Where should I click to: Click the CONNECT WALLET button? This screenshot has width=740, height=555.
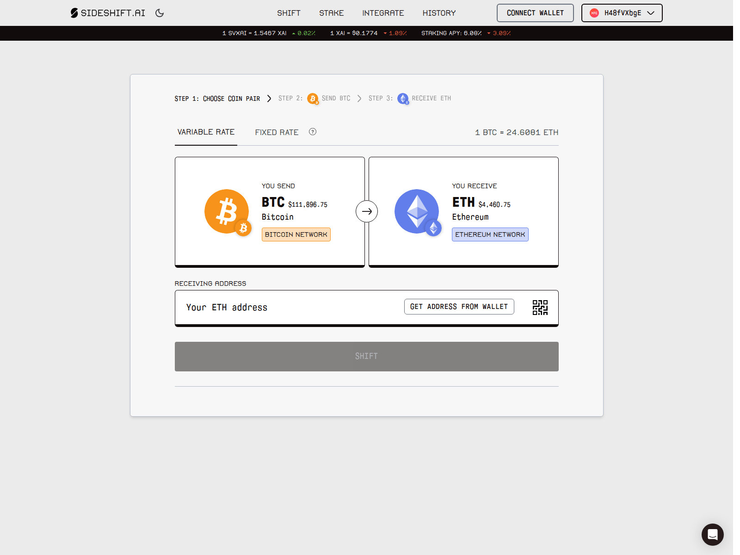click(535, 13)
